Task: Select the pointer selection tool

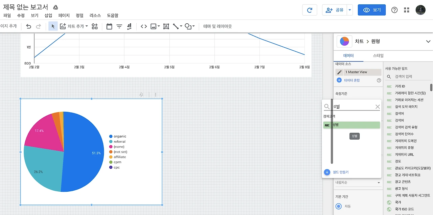Action: point(53,26)
